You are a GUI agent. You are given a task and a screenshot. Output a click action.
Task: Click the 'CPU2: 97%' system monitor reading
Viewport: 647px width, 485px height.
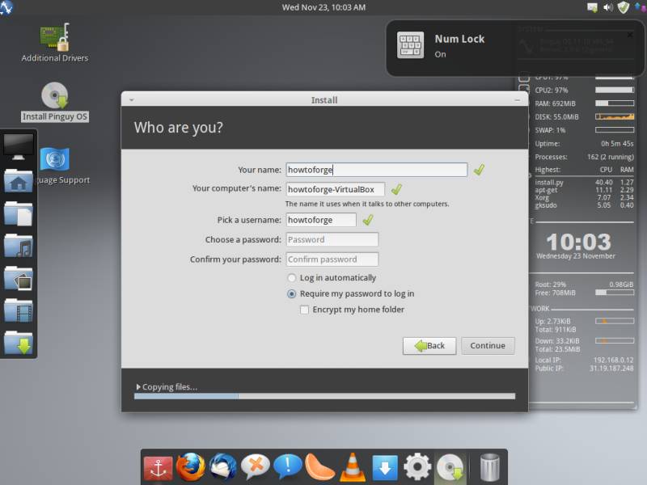point(552,90)
